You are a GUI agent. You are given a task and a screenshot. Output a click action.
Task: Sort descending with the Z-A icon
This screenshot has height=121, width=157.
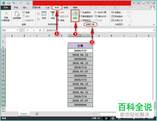click(x=38, y=19)
